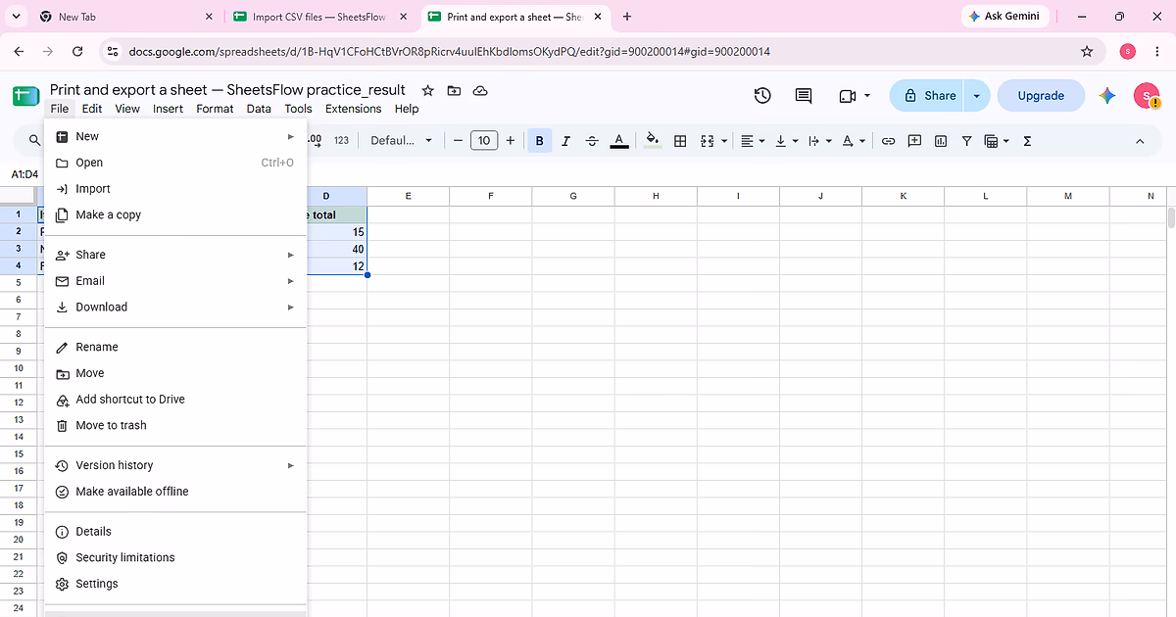Click the A1:D4 name box
This screenshot has width=1176, height=617.
[25, 174]
